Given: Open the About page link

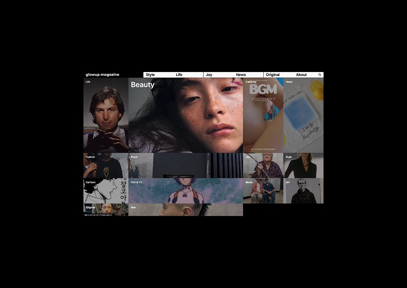Looking at the screenshot, I should [301, 75].
